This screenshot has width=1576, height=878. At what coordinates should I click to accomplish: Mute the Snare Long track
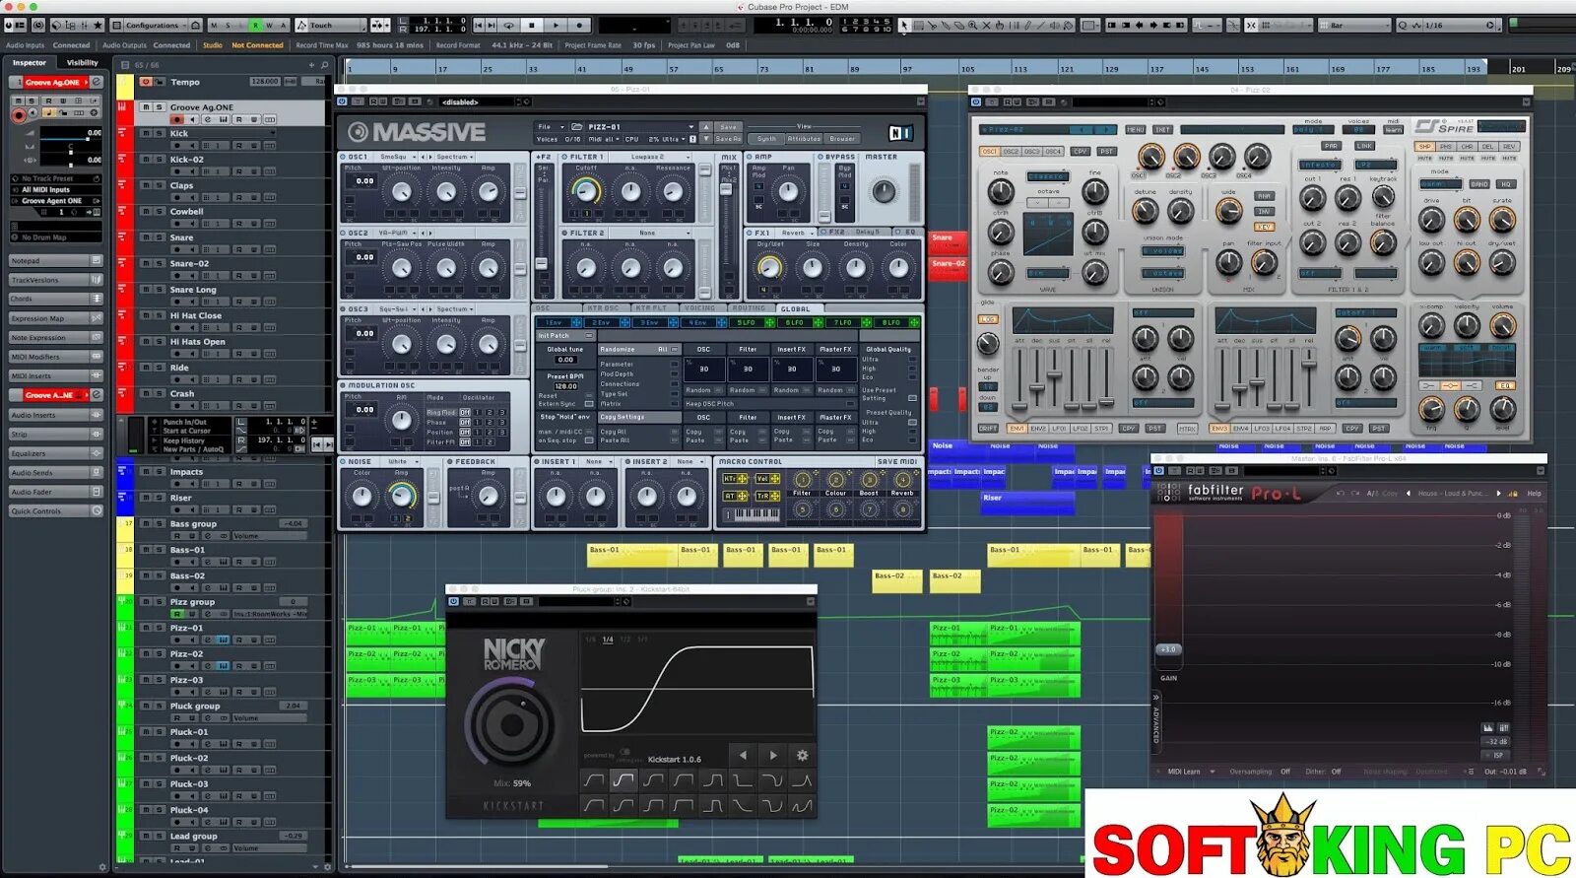[x=146, y=290]
